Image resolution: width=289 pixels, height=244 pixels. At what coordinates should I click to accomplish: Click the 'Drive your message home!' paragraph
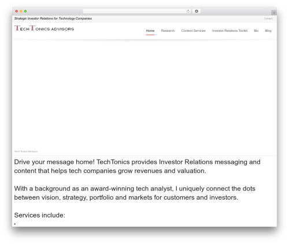(x=137, y=166)
